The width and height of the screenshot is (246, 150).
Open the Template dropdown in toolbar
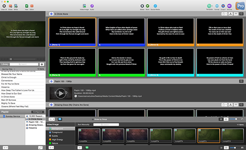coord(210,6)
